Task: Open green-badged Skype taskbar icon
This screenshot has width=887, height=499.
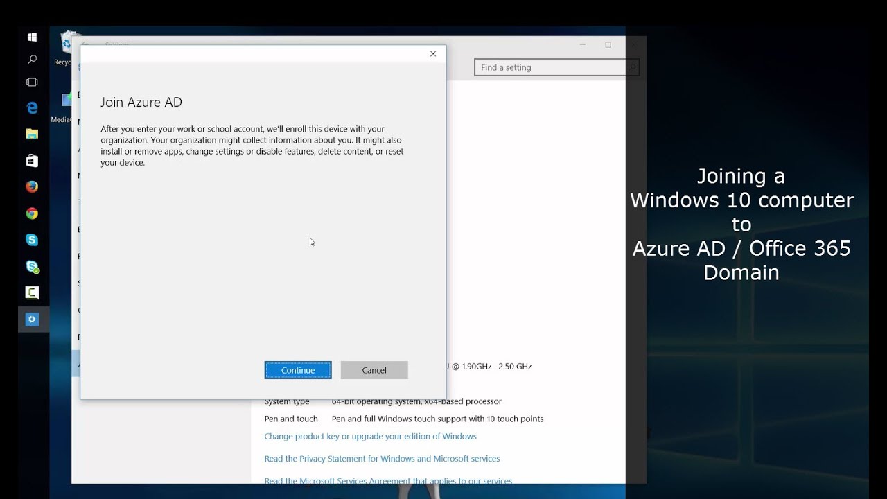Action: 32,266
